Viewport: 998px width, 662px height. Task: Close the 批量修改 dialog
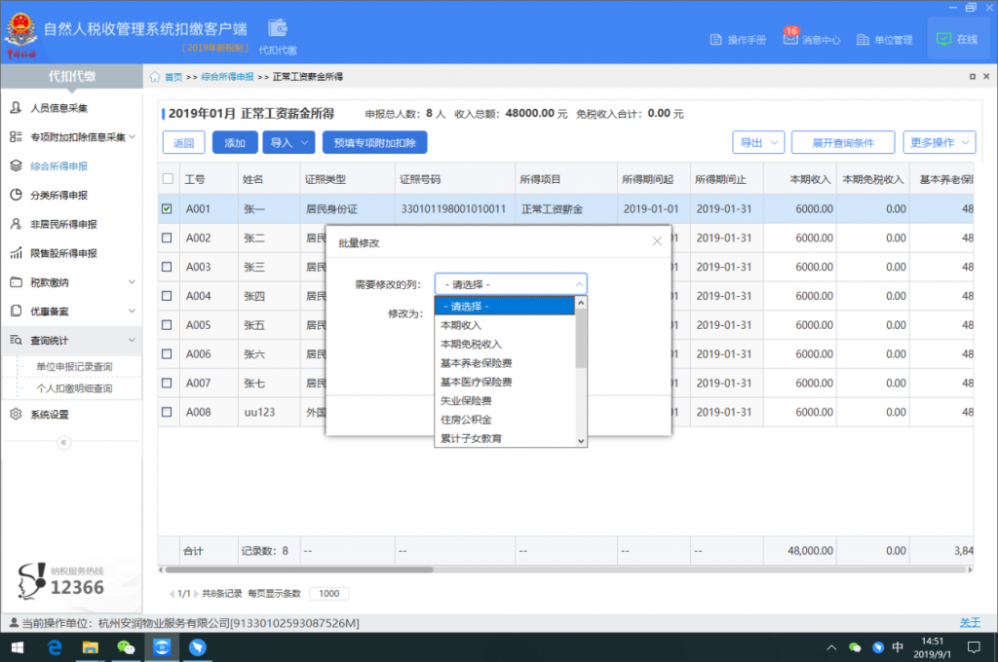[657, 240]
